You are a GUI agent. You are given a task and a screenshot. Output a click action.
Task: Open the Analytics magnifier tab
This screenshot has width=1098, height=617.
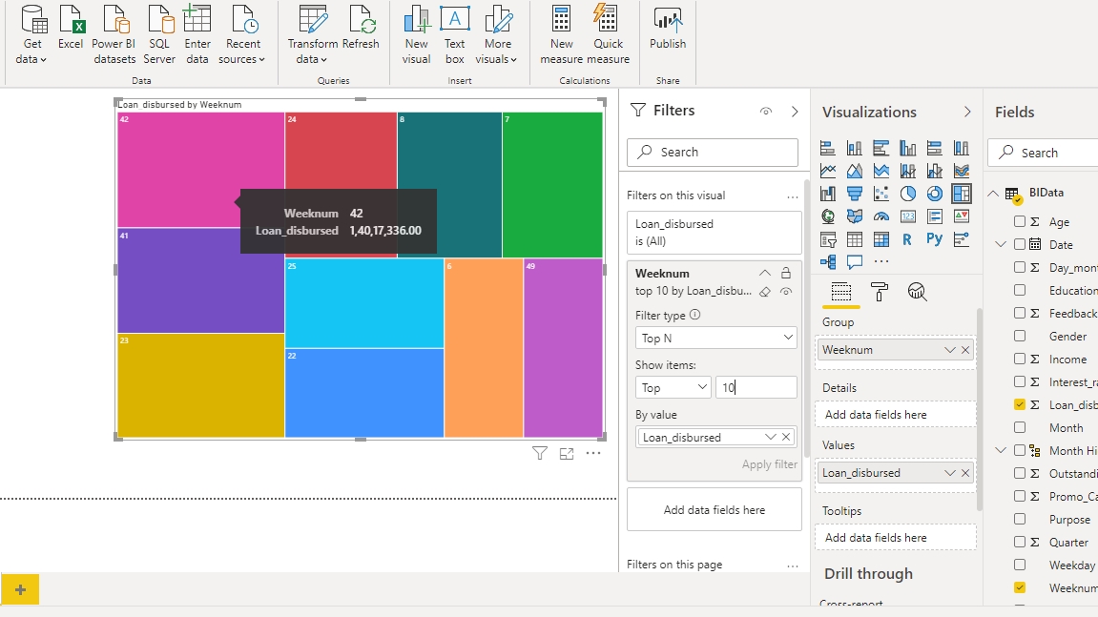click(917, 292)
